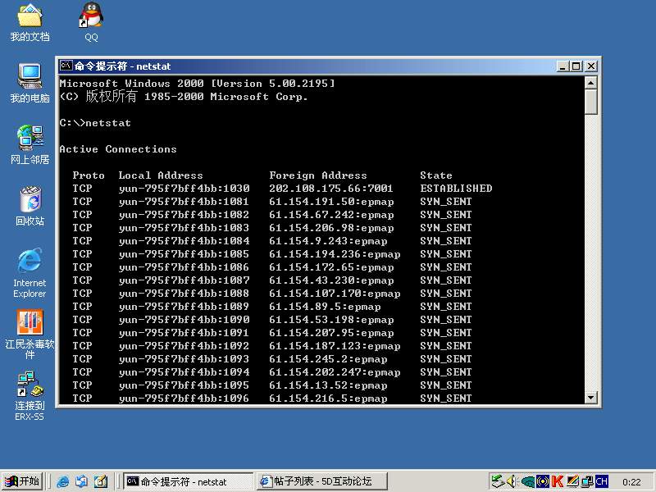The width and height of the screenshot is (656, 492).
Task: Click foreign address 61.154.9.243:epmap
Action: (x=328, y=241)
